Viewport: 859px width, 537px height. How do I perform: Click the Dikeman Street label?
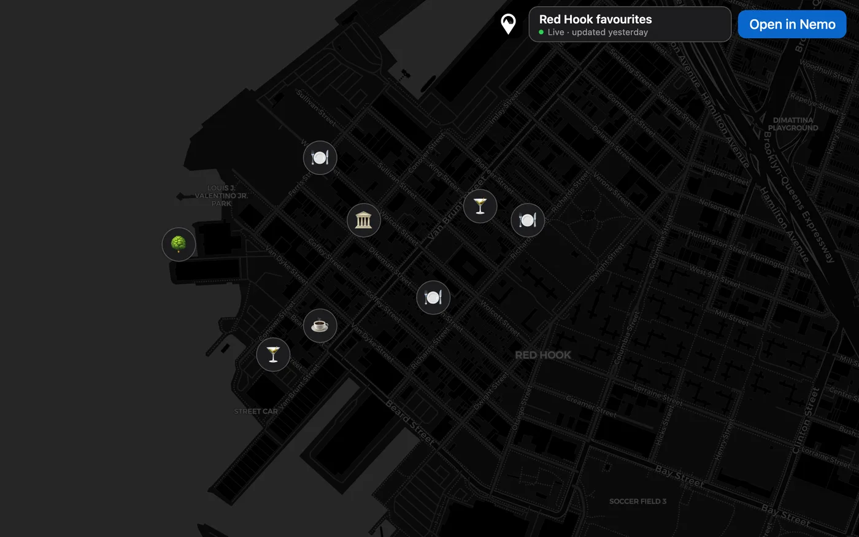[x=391, y=267]
